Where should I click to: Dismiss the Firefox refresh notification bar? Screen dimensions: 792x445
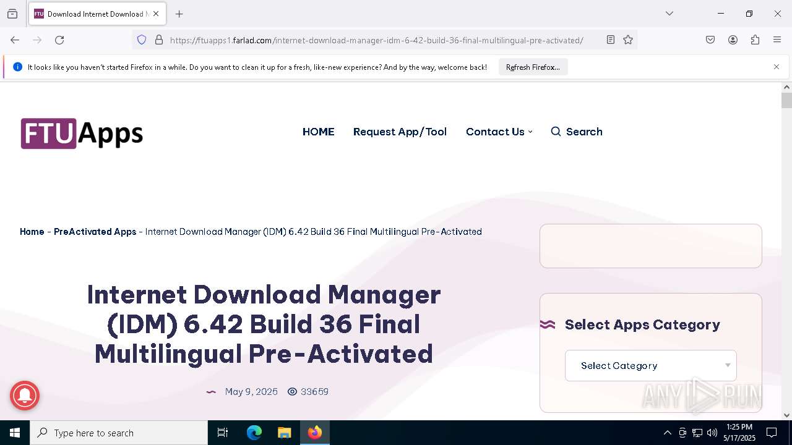tap(777, 67)
